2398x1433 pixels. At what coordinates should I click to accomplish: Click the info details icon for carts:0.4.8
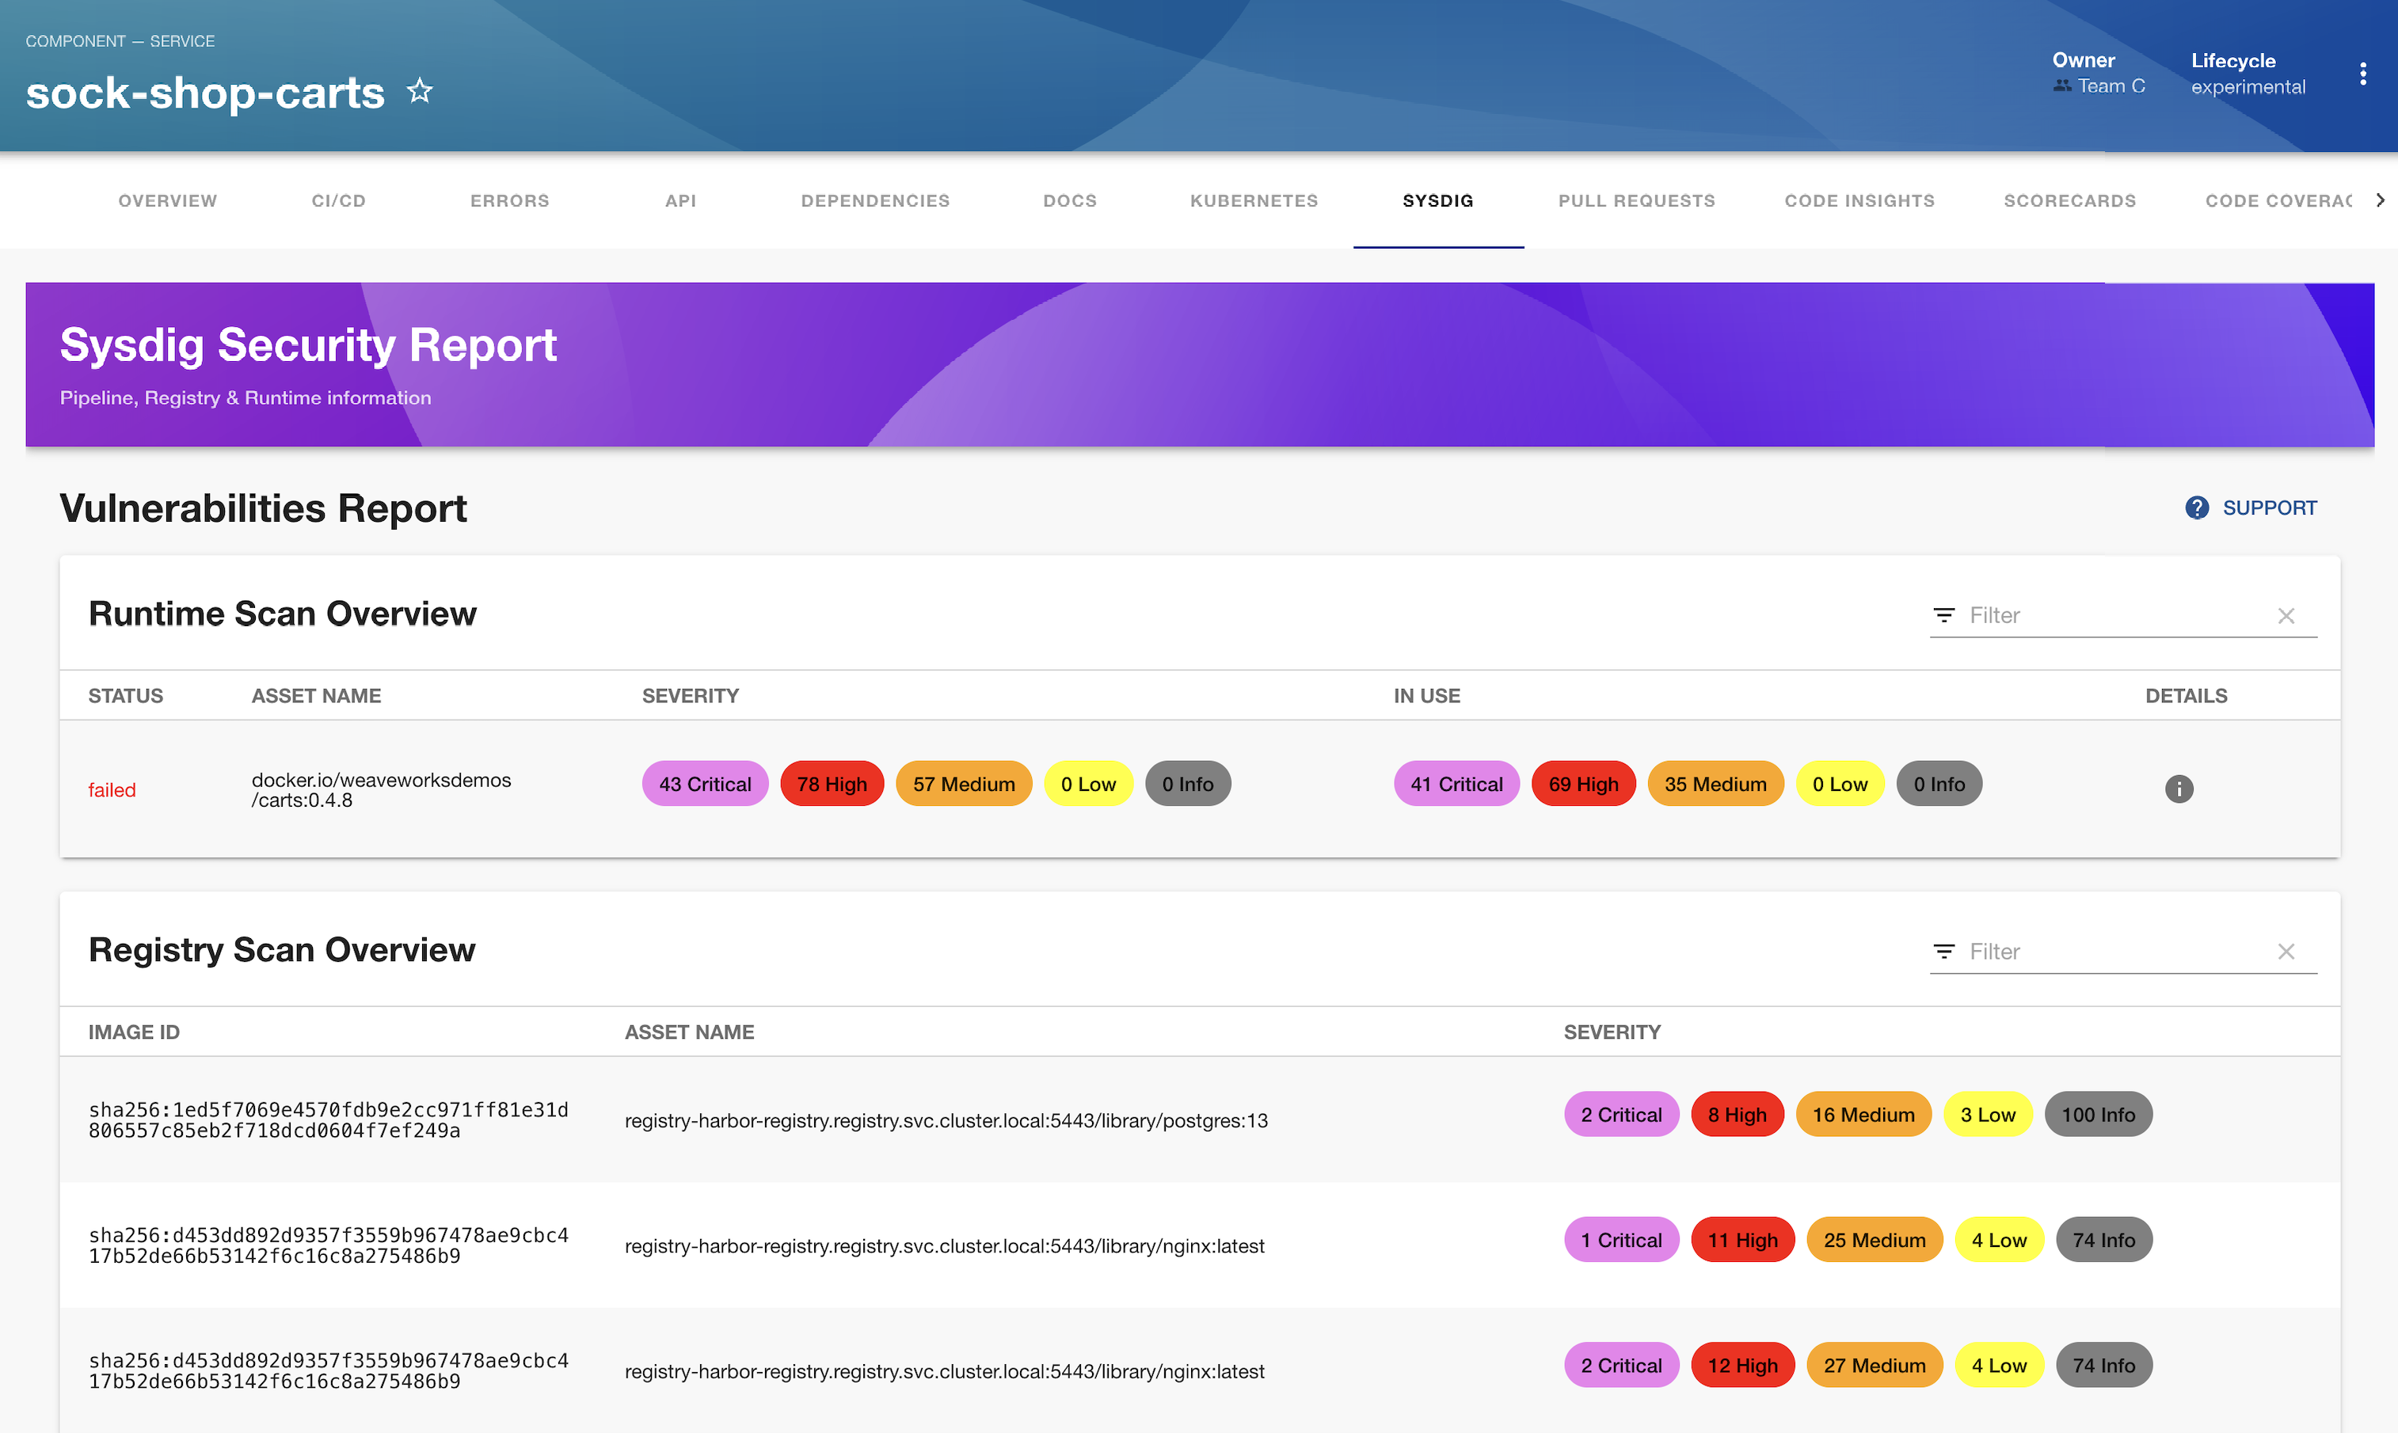2178,789
